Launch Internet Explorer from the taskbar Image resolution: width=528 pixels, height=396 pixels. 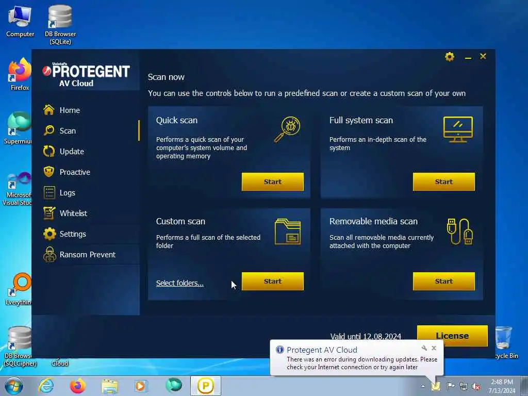click(x=46, y=386)
